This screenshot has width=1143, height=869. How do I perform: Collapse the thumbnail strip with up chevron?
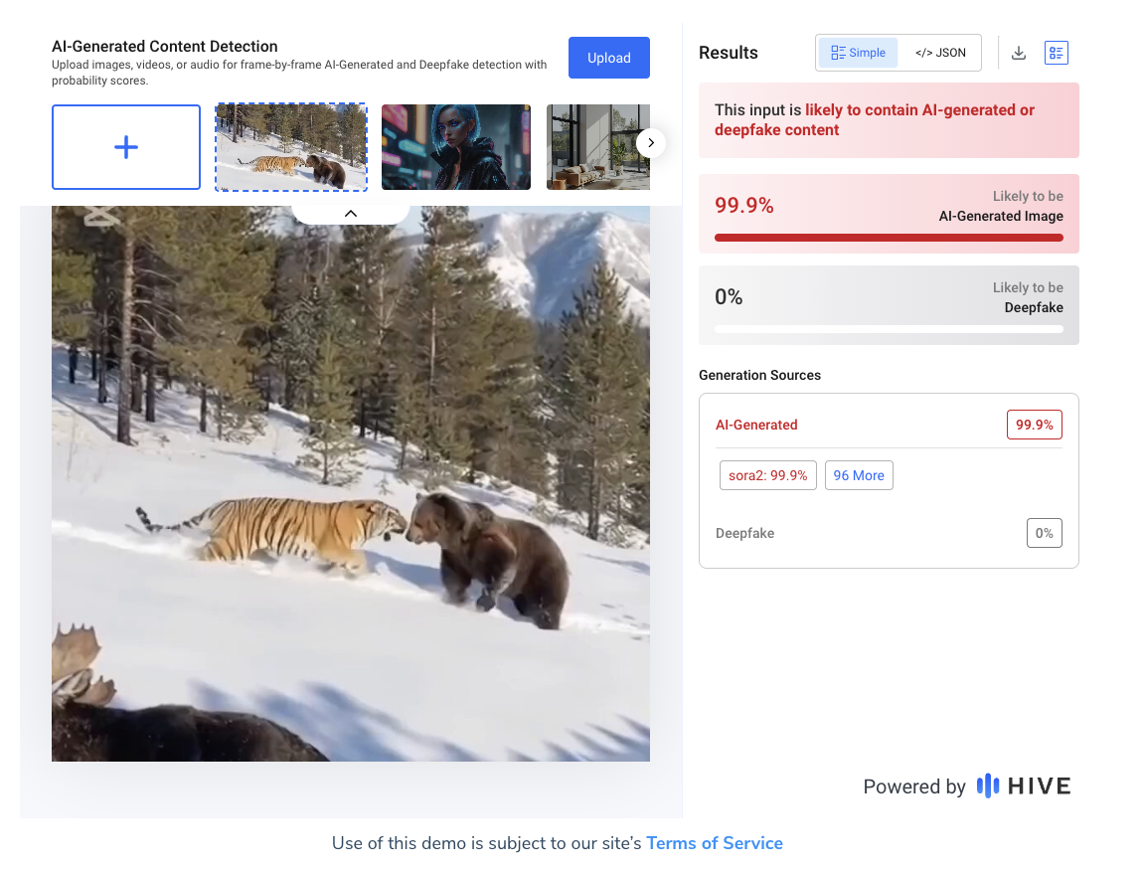pyautogui.click(x=350, y=213)
